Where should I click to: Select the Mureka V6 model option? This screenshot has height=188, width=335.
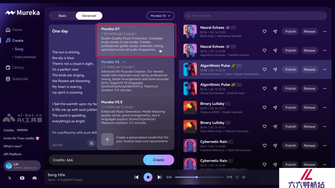[x=136, y=77]
